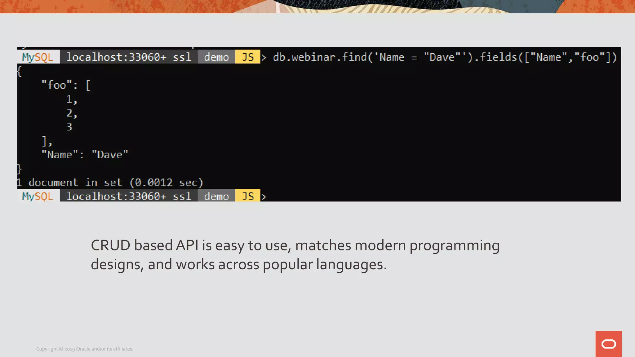This screenshot has height=357, width=635.
Task: Click the red Oracle logo icon
Action: click(608, 344)
